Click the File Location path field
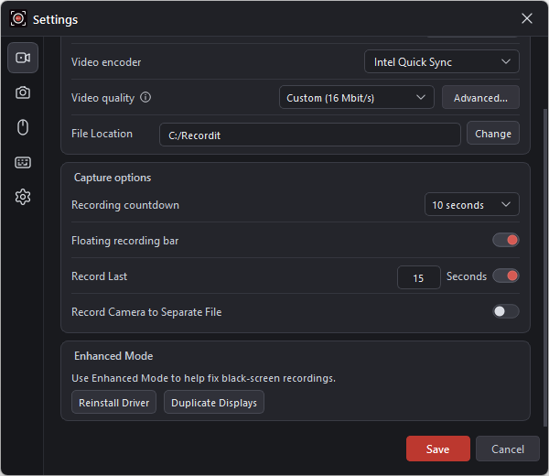Image resolution: width=549 pixels, height=476 pixels. click(310, 135)
